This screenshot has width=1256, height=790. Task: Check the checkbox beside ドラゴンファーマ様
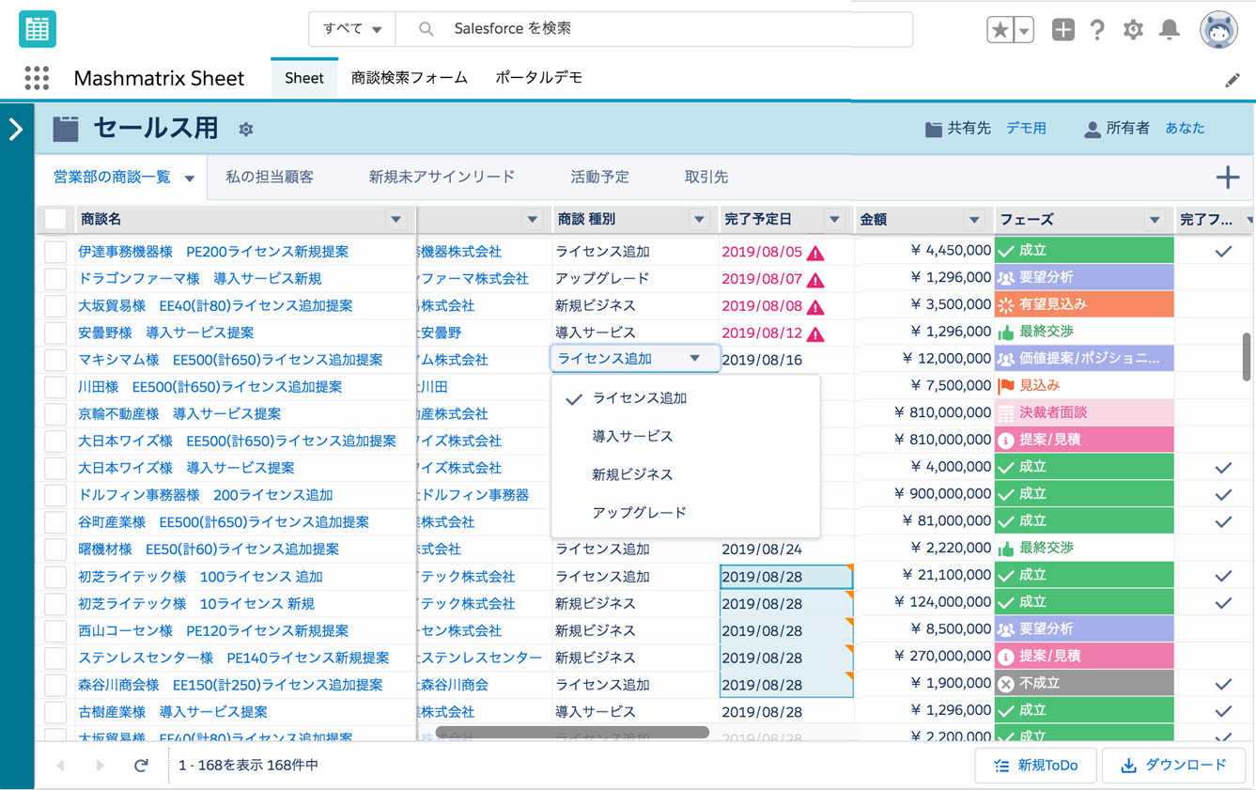tap(56, 279)
